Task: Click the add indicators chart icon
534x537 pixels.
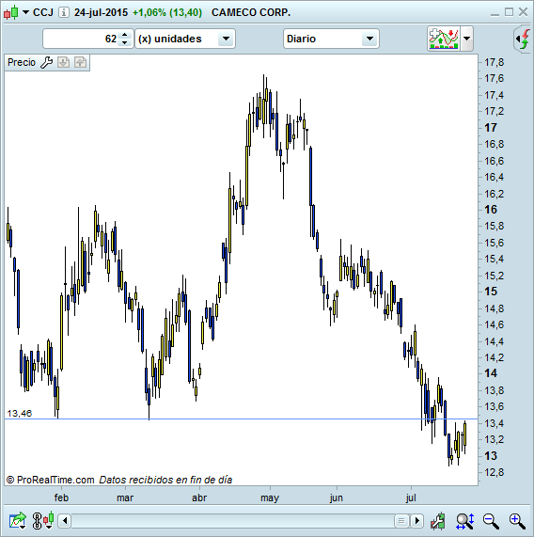Action: pyautogui.click(x=444, y=39)
